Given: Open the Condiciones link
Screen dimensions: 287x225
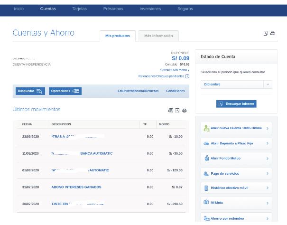Looking at the screenshot, I should click(176, 91).
